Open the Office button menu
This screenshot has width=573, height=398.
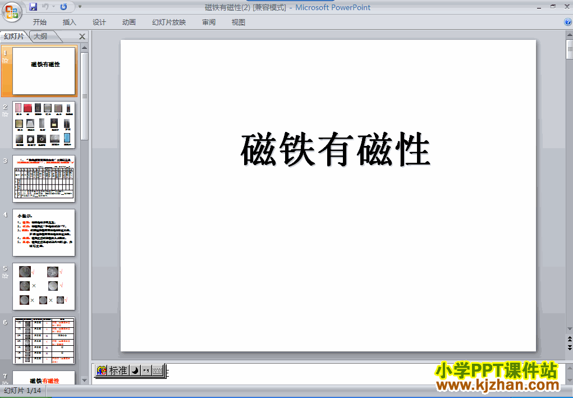coord(12,12)
